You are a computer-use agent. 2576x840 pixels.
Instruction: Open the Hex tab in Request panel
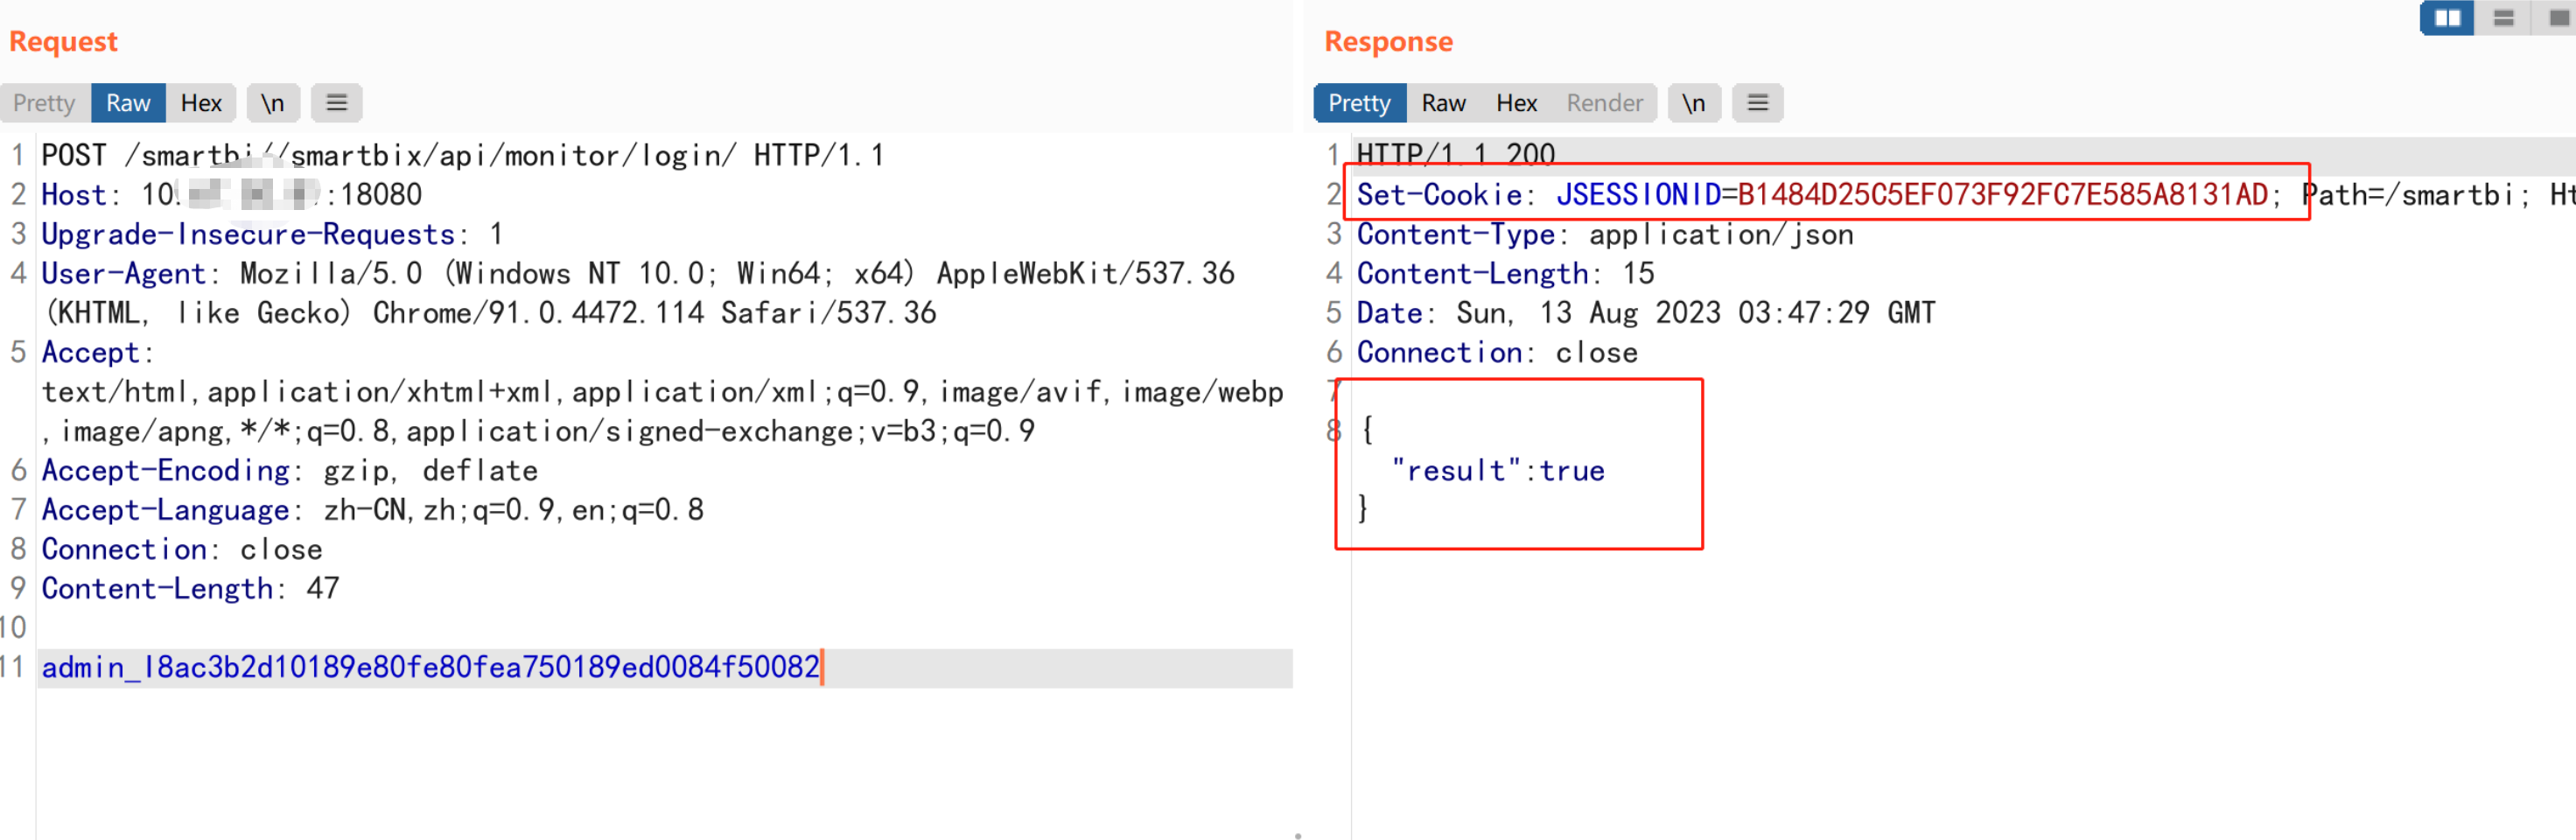[x=201, y=103]
